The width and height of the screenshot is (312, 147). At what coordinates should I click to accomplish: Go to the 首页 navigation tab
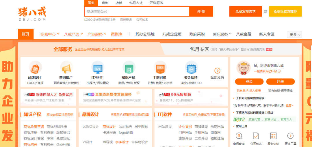[x=26, y=34]
